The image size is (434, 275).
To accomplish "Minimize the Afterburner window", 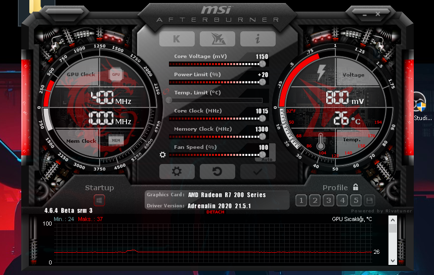I will pyautogui.click(x=365, y=15).
